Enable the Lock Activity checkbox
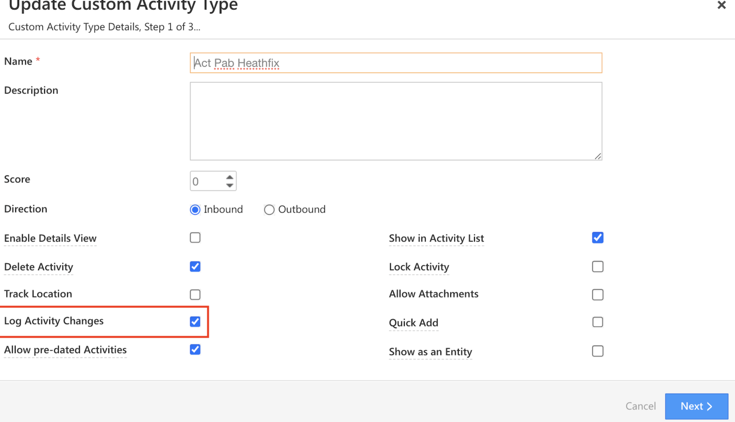The width and height of the screenshot is (735, 422). [x=597, y=267]
